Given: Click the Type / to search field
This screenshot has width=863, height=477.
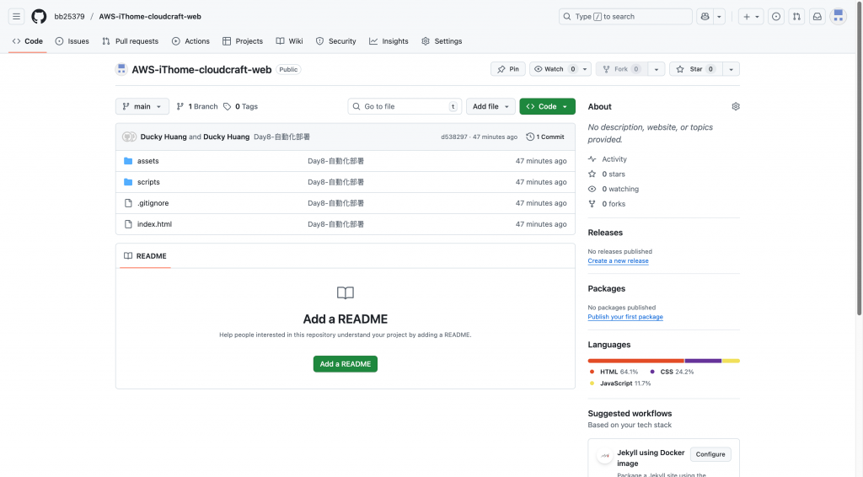Looking at the screenshot, I should pos(625,17).
